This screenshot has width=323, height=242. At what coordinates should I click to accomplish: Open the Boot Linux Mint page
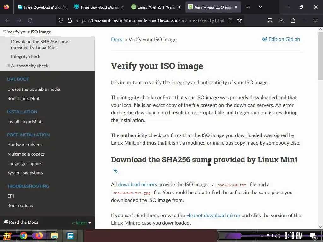click(23, 98)
